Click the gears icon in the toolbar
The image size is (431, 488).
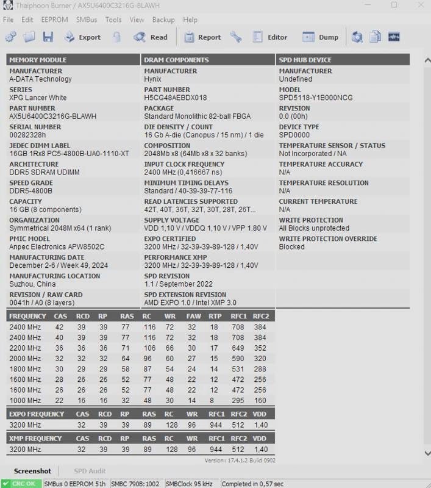[x=11, y=37]
